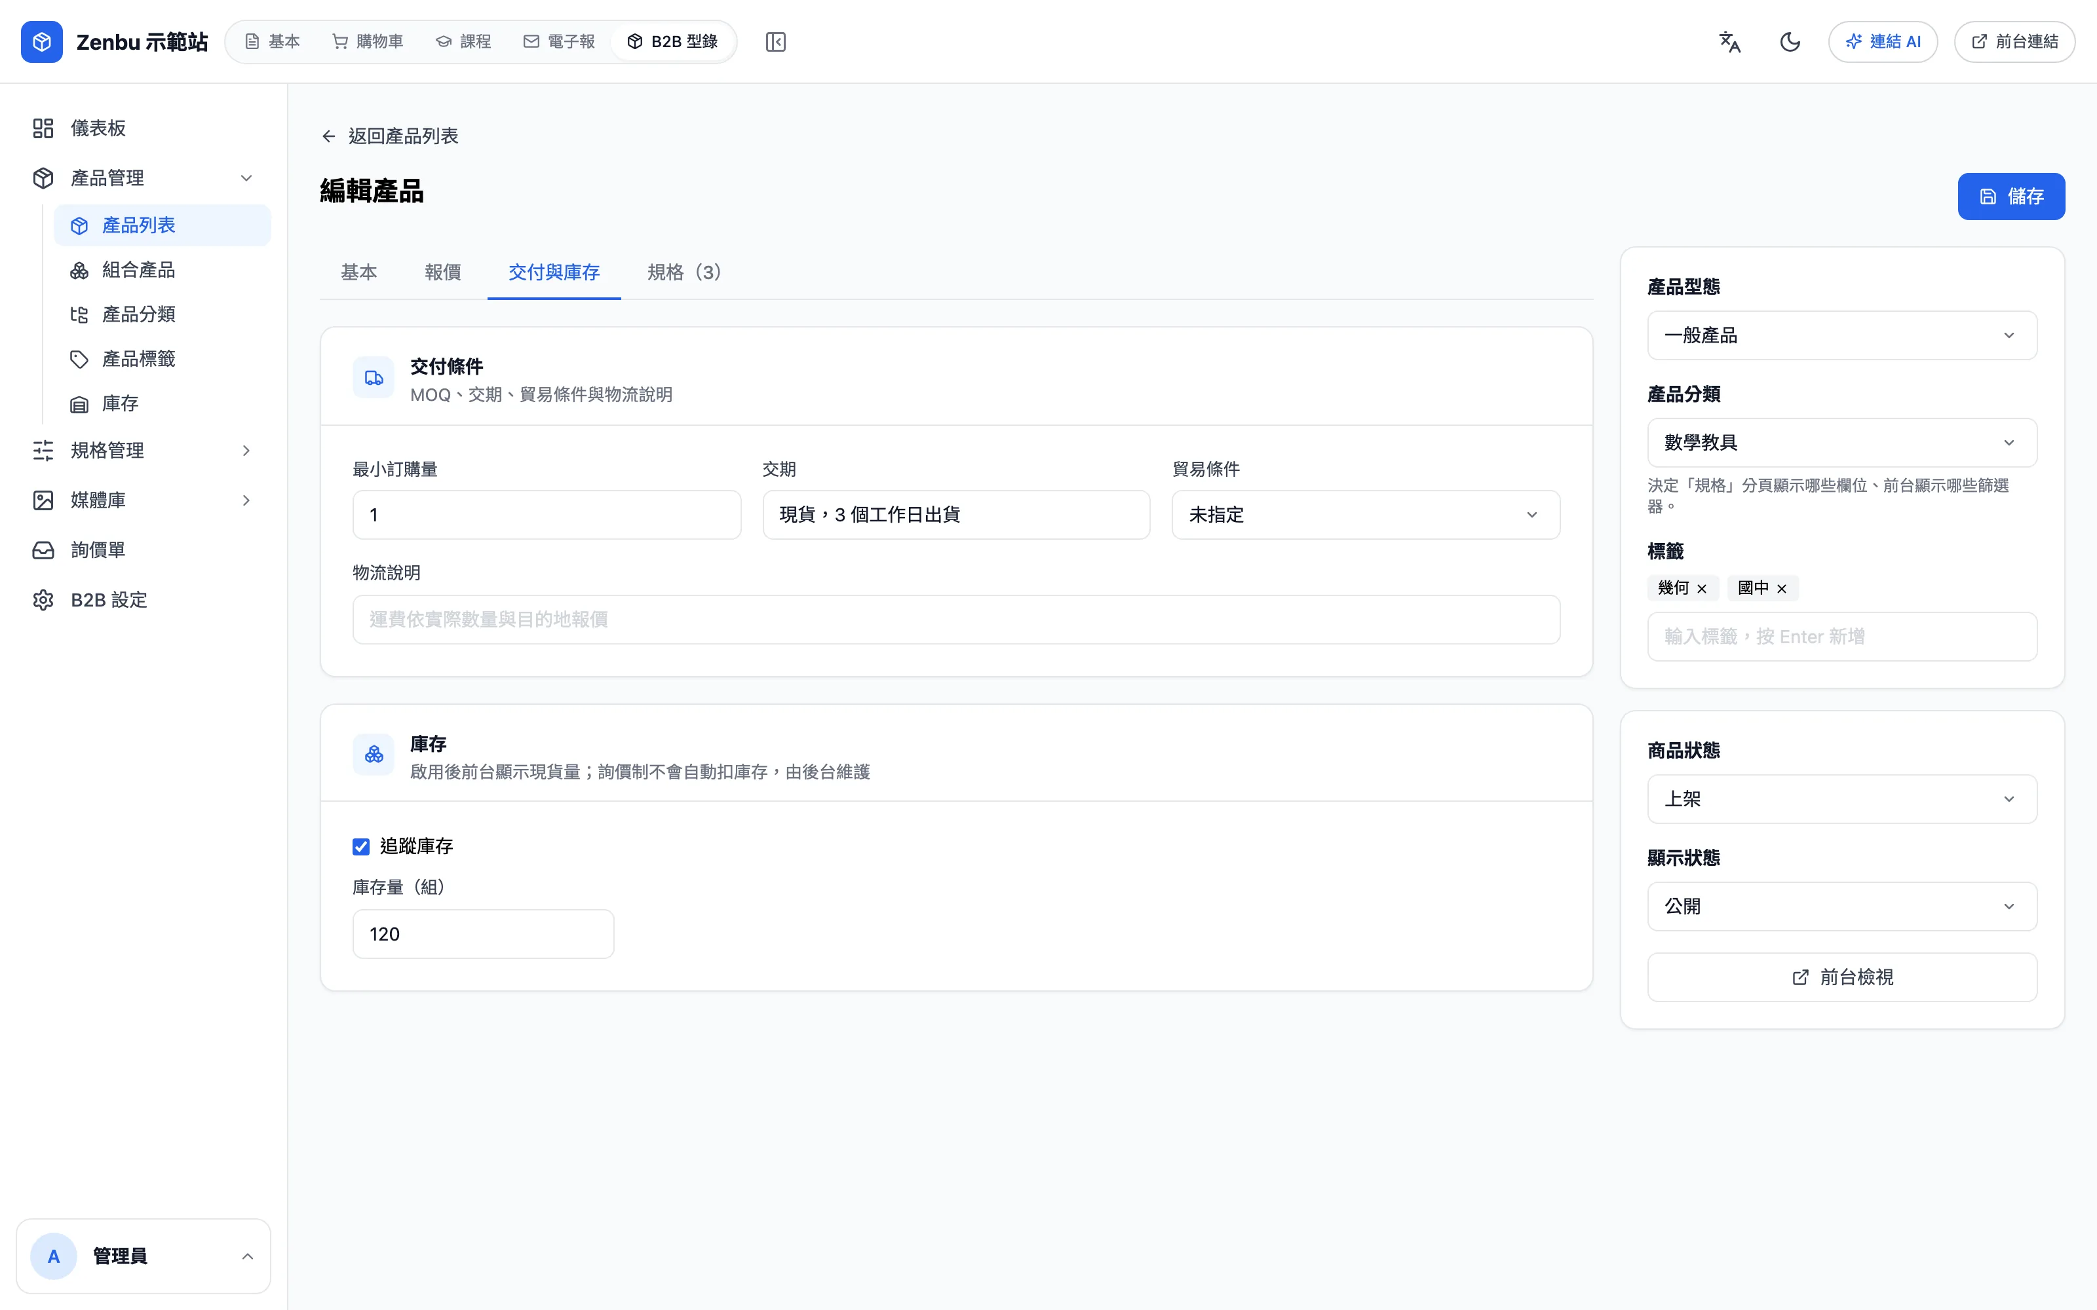
Task: Click the 交期 text field
Action: click(957, 515)
